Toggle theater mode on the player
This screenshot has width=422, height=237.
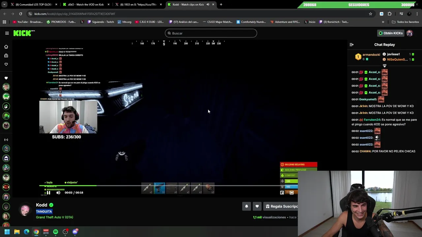point(291,193)
